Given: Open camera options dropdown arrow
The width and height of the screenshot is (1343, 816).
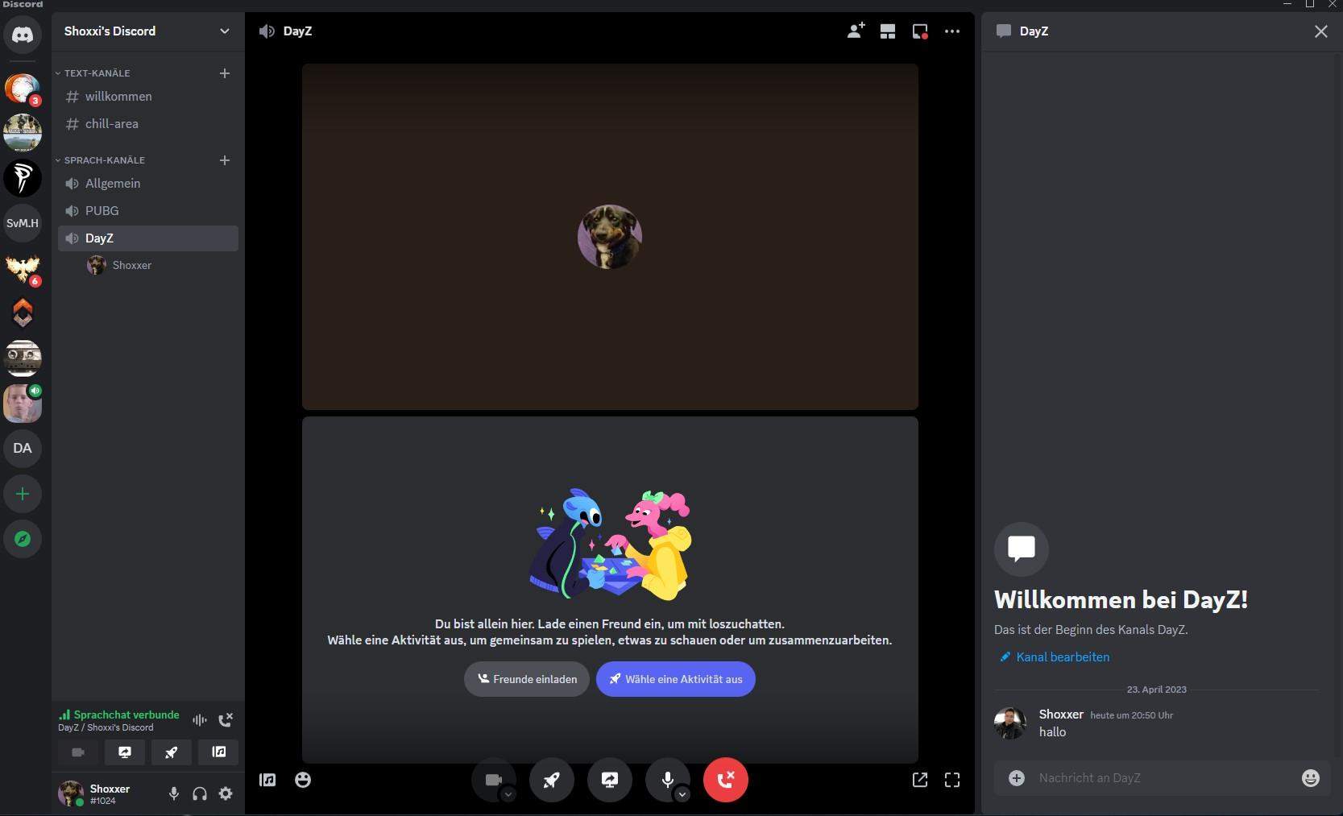Looking at the screenshot, I should [508, 794].
